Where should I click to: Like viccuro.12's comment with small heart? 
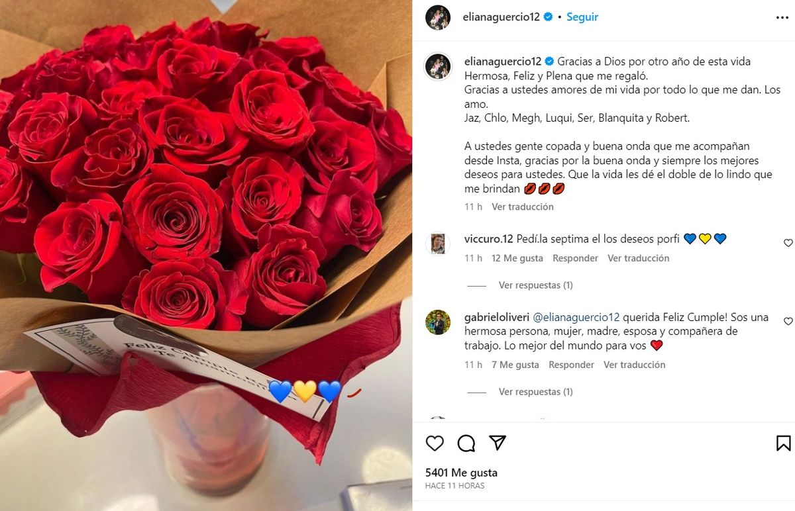(x=788, y=243)
